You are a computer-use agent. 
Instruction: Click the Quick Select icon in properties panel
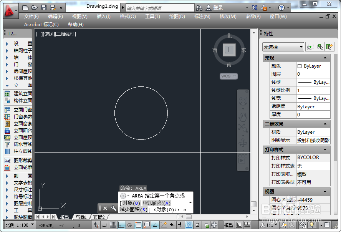click(x=329, y=47)
